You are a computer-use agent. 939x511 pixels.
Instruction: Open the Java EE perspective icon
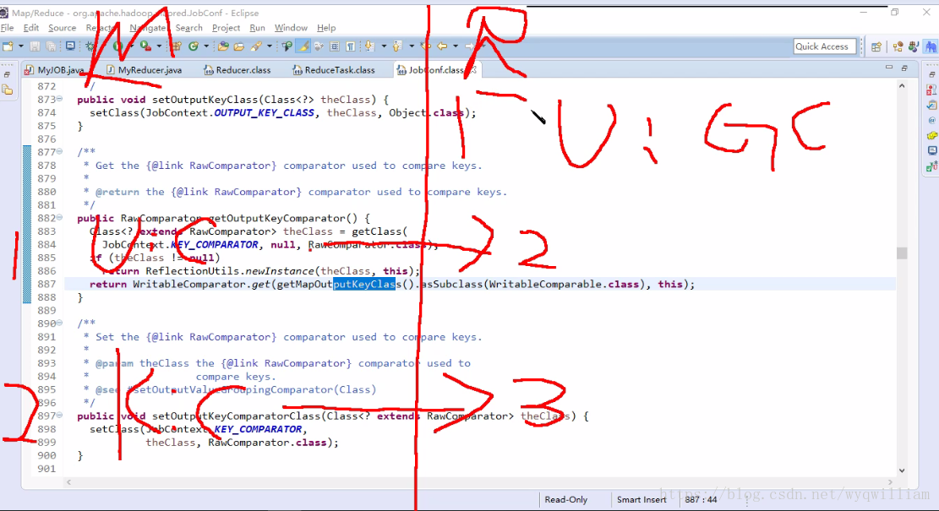coord(898,46)
